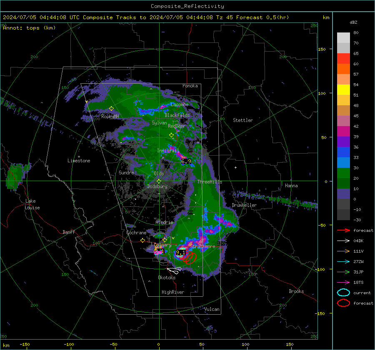Click the Annot: tops (km) label

(x=29, y=28)
